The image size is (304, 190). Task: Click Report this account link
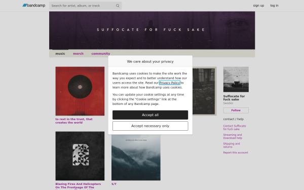click(236, 153)
